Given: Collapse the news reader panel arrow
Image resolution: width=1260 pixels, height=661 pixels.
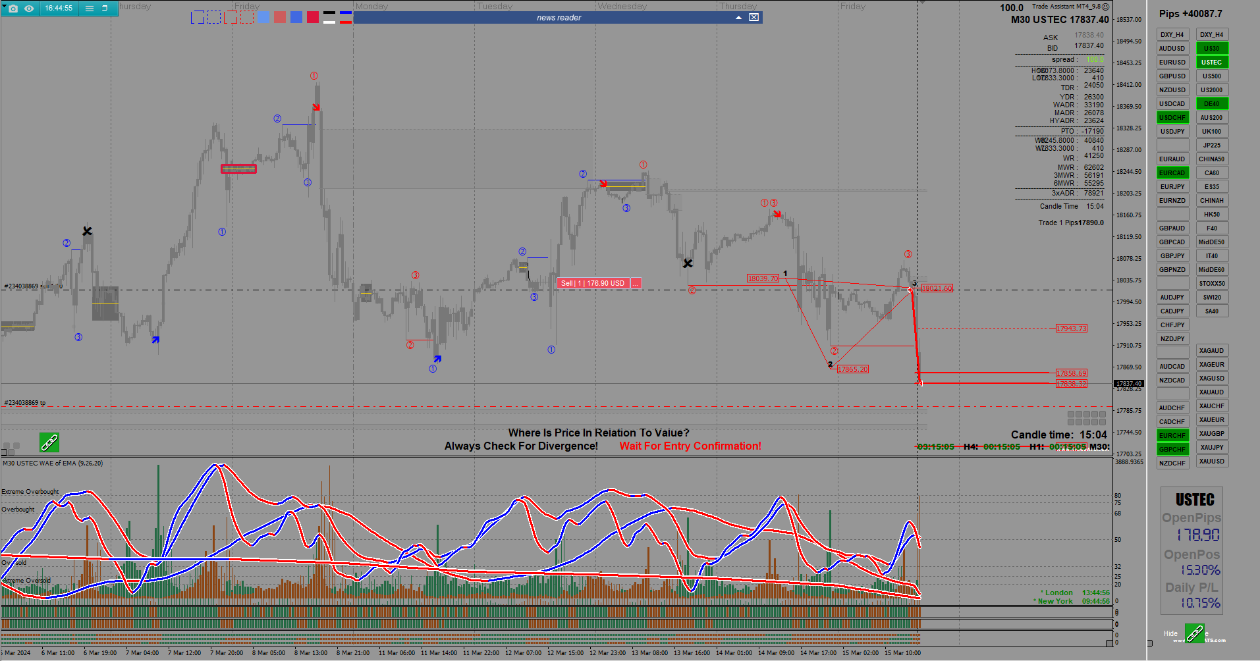Looking at the screenshot, I should tap(739, 18).
